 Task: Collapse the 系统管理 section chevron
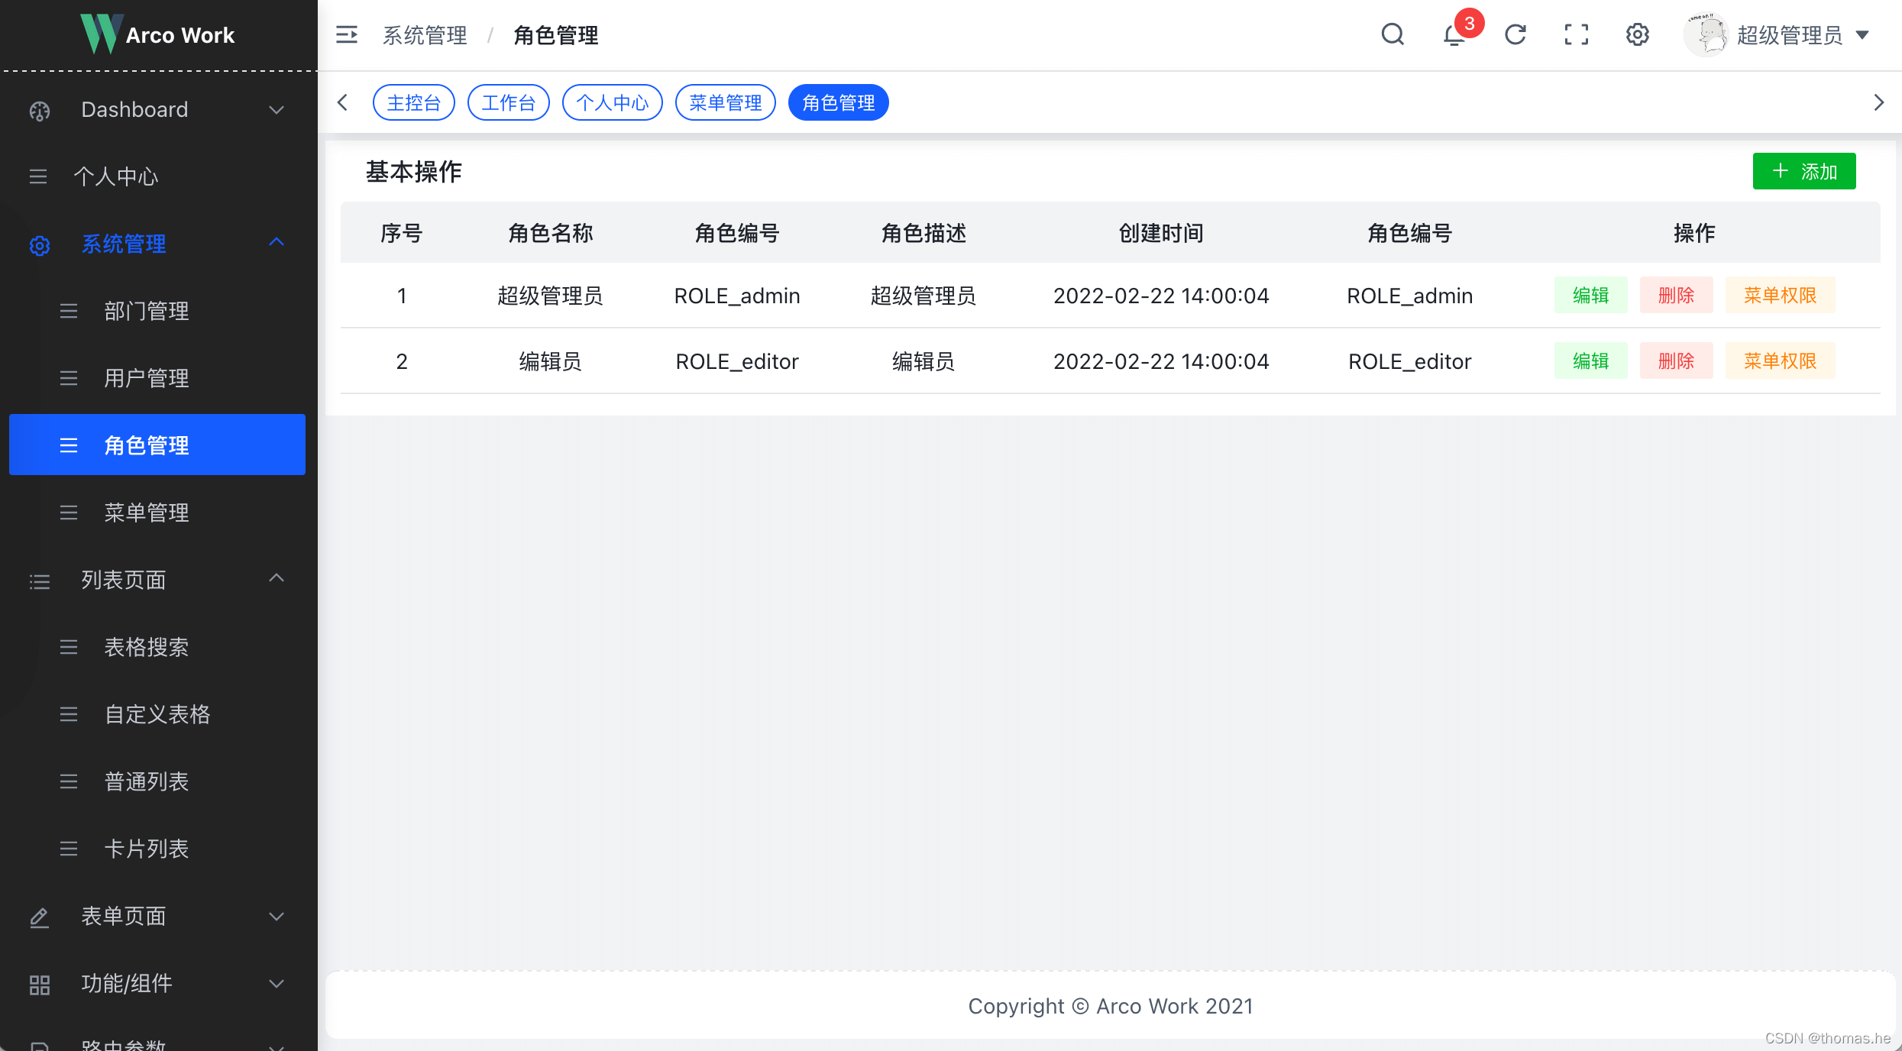277,242
